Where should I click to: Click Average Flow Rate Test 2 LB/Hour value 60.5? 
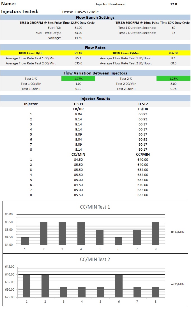tap(174, 63)
